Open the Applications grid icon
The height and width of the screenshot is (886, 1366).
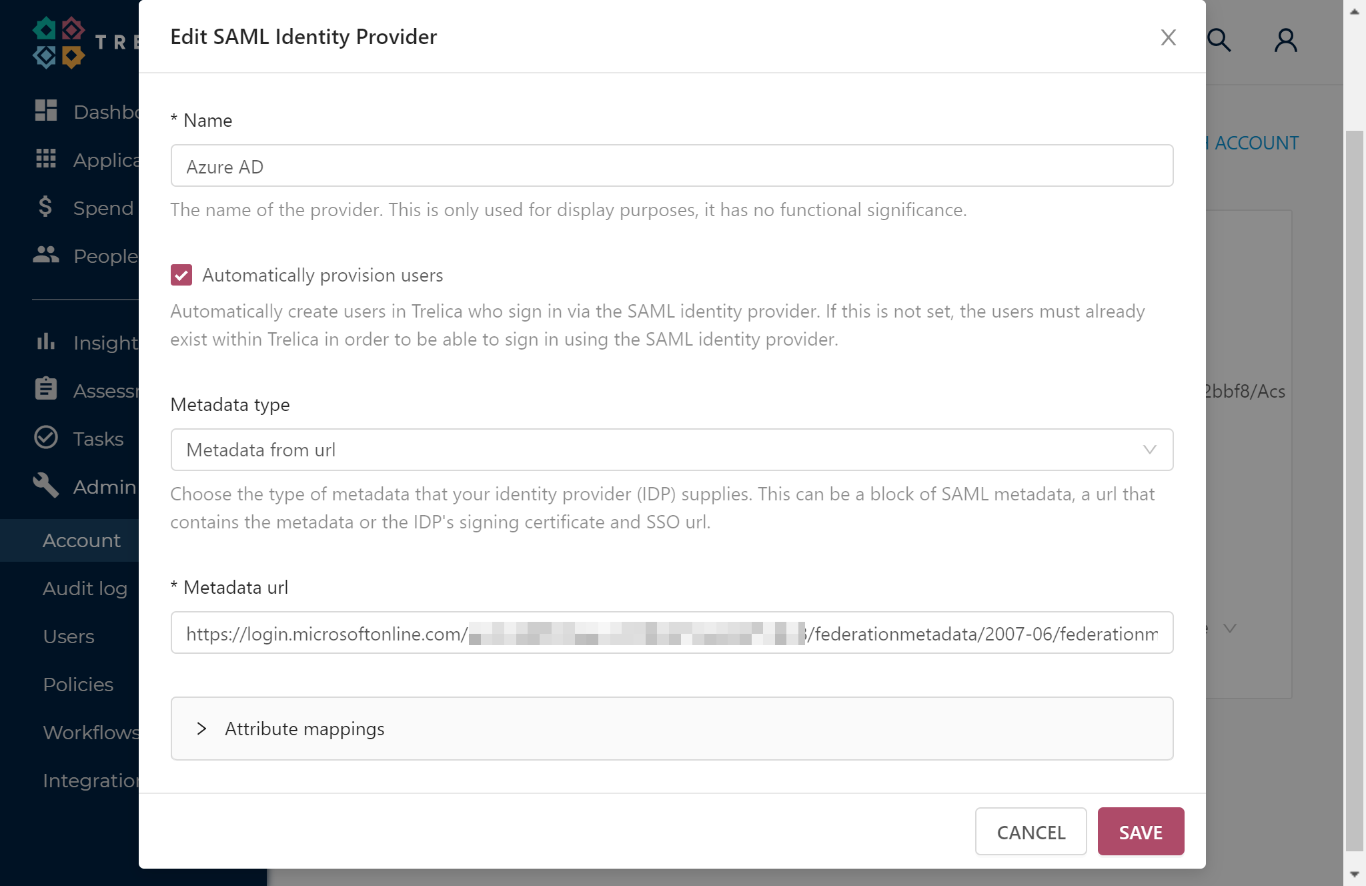(x=46, y=159)
